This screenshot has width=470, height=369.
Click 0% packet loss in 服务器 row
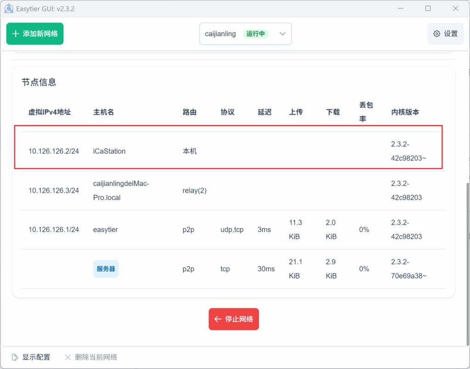point(364,269)
